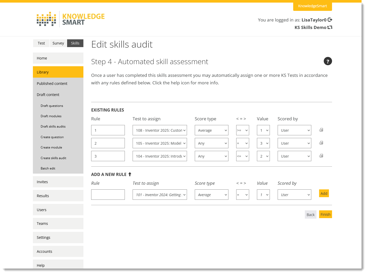Image resolution: width=367 pixels, height=274 pixels.
Task: Open the >= comparison dropdown in rule 1
Action: 243,130
